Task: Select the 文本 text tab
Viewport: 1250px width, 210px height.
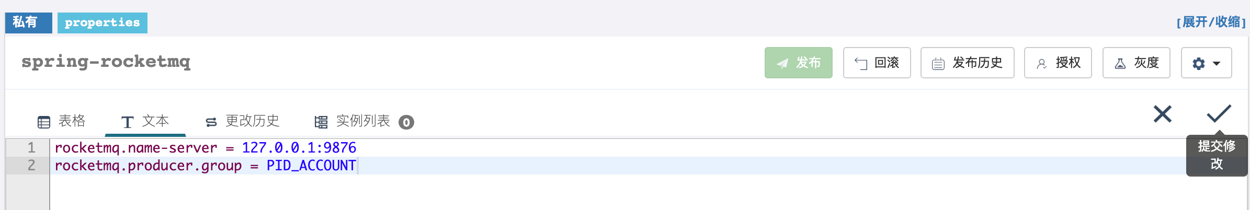Action: click(x=145, y=121)
